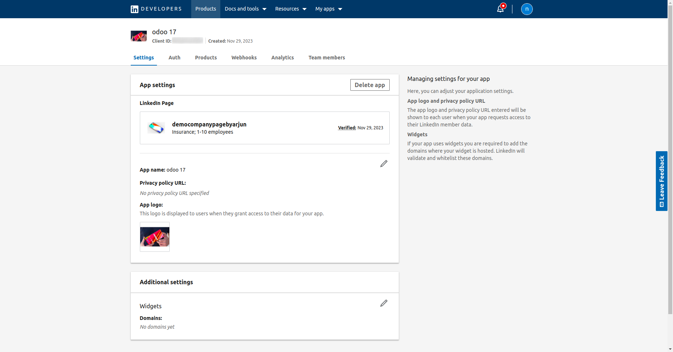Click the democompanypagebyarjun page name
Viewport: 673px width, 352px height.
point(209,124)
